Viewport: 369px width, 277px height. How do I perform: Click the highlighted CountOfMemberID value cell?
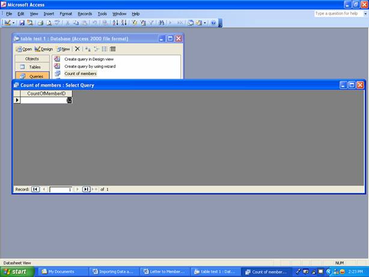[46, 100]
